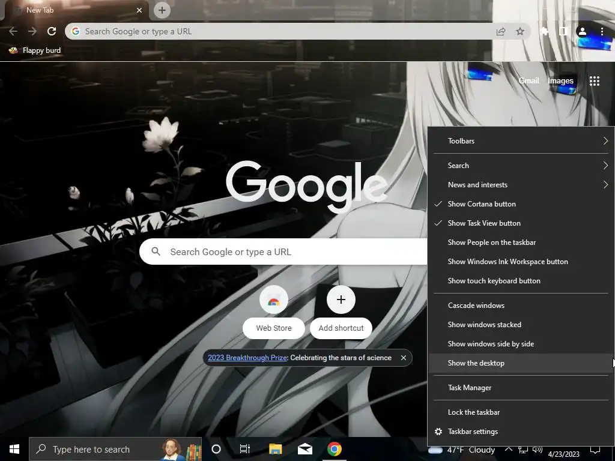Dismiss the Breakthrough Prize promo
The height and width of the screenshot is (461, 615).
[403, 358]
